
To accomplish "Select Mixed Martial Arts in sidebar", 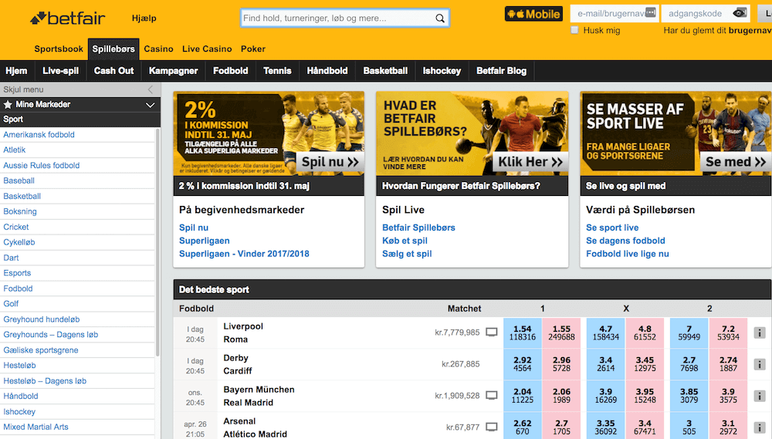I will tap(36, 427).
